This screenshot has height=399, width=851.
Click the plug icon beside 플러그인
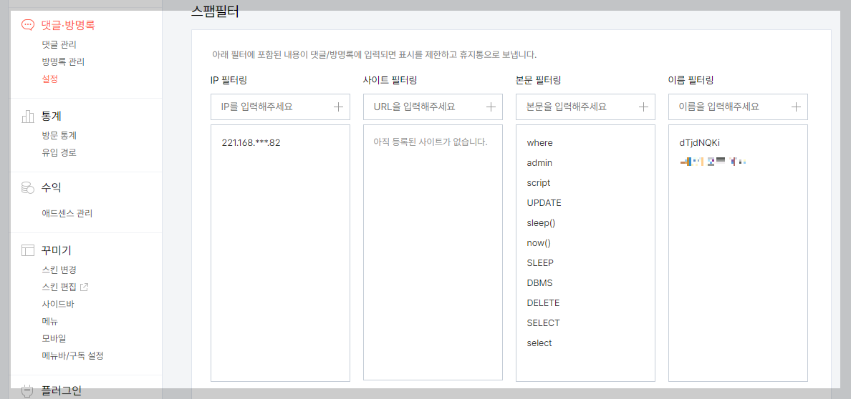(28, 390)
